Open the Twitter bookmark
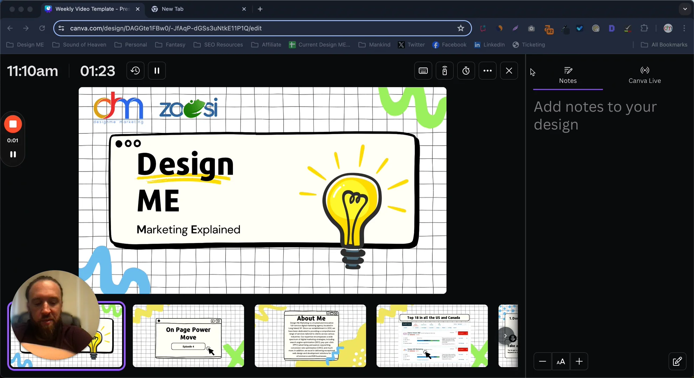 [x=411, y=45]
